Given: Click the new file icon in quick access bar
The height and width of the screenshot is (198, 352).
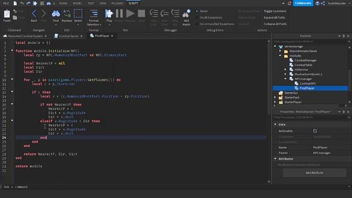Looking at the screenshot, I should 15,3.
